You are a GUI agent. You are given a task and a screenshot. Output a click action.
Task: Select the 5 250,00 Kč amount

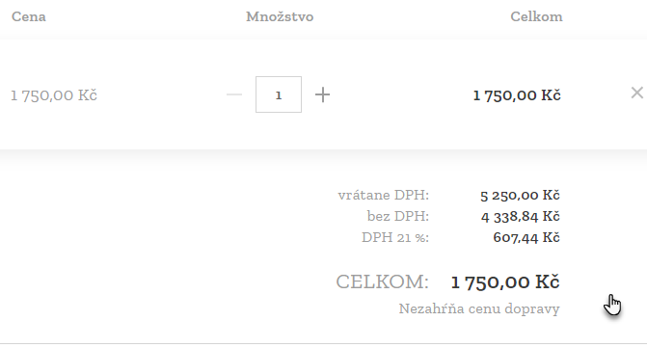coord(520,195)
